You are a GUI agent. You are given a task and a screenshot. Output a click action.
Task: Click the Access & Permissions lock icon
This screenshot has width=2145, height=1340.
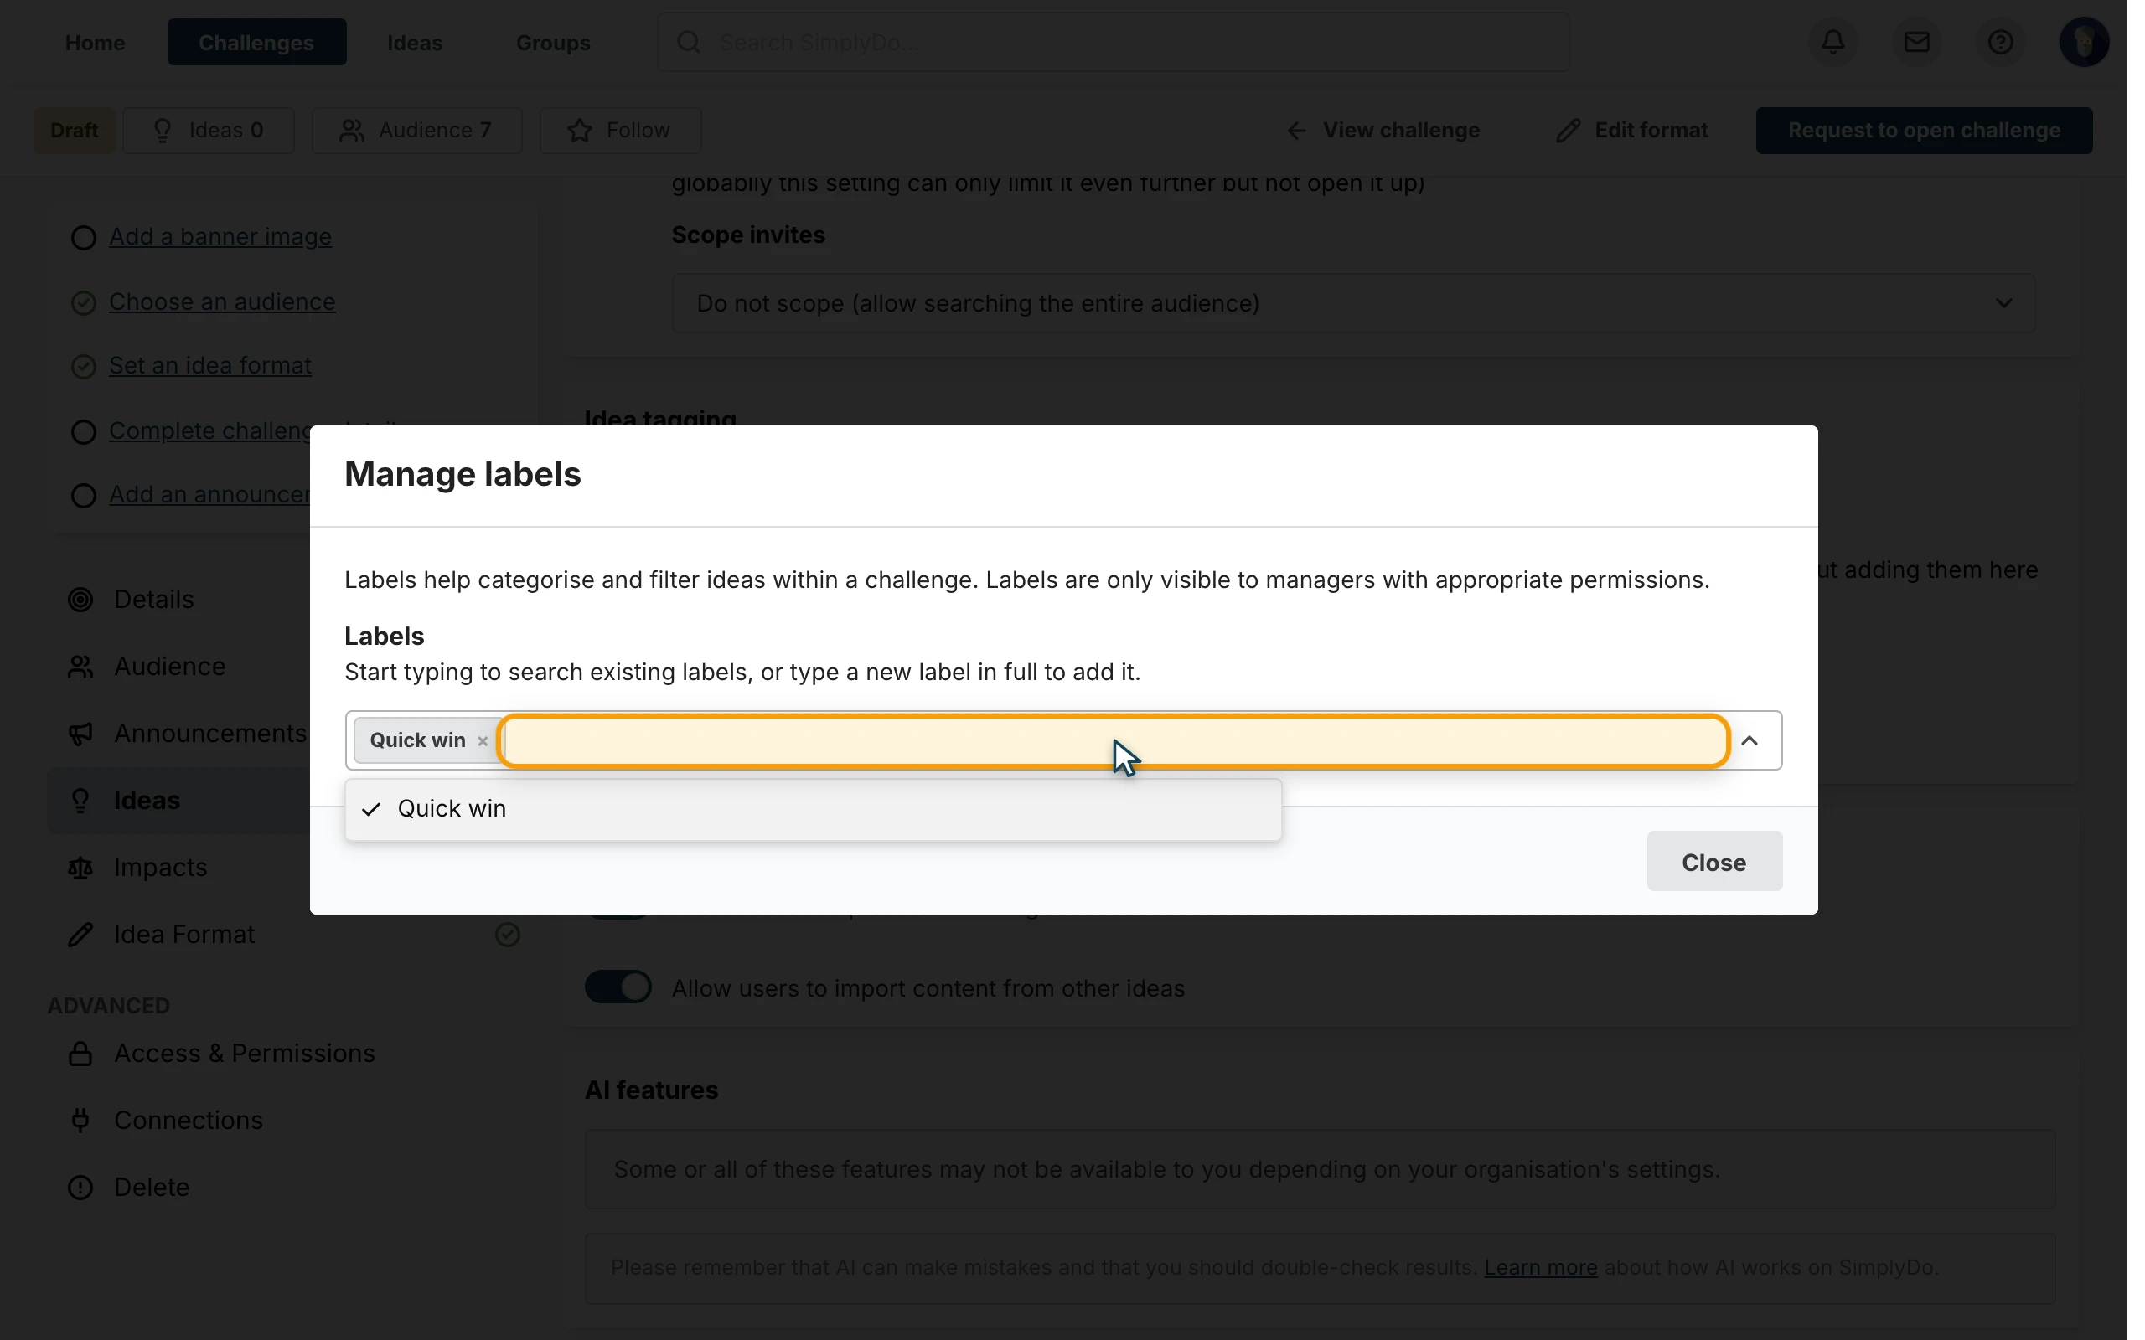[x=80, y=1054]
